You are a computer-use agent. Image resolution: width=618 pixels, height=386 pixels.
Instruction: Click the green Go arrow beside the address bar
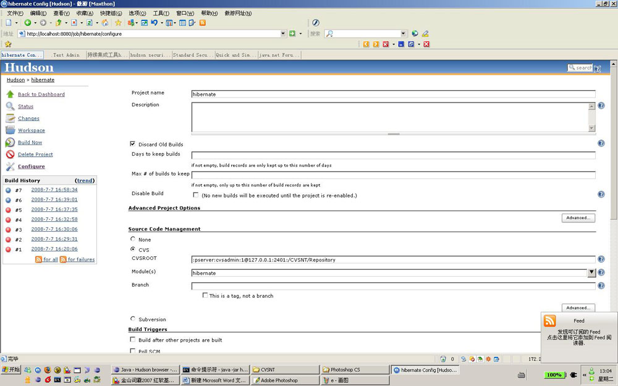(292, 33)
